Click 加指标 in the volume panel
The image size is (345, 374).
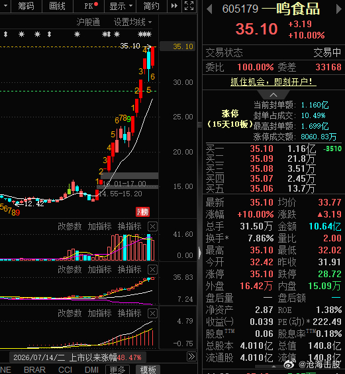(x=99, y=226)
